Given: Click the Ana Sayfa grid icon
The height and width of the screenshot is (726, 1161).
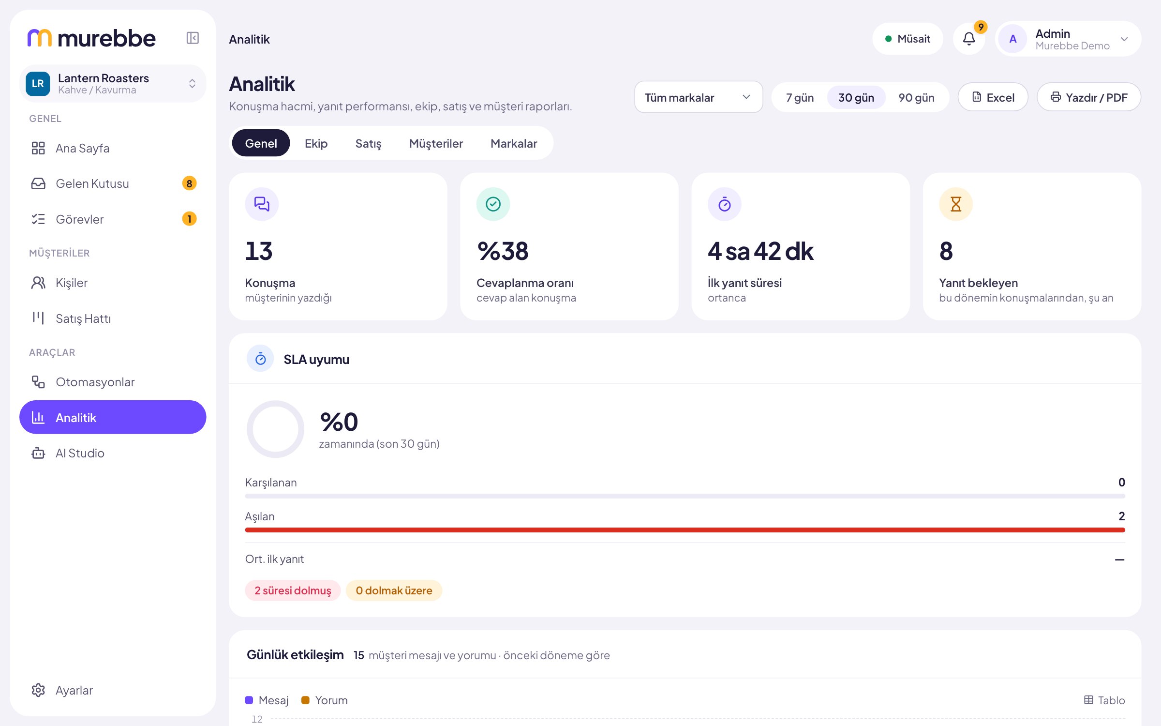Looking at the screenshot, I should pyautogui.click(x=38, y=148).
